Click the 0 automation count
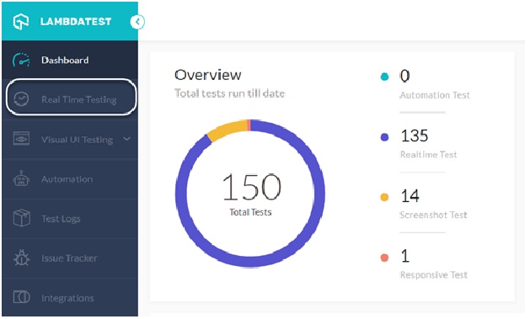The height and width of the screenshot is (319, 530). coord(405,76)
